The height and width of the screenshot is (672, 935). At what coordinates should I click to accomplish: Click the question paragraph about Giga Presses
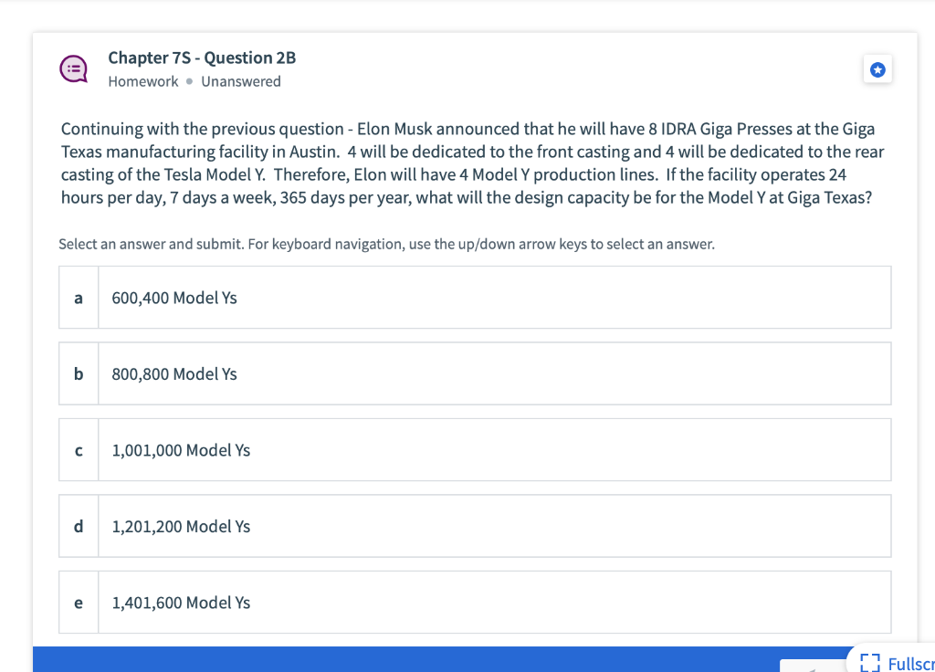coord(472,163)
